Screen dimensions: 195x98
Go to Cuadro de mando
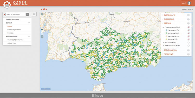tap(12, 19)
